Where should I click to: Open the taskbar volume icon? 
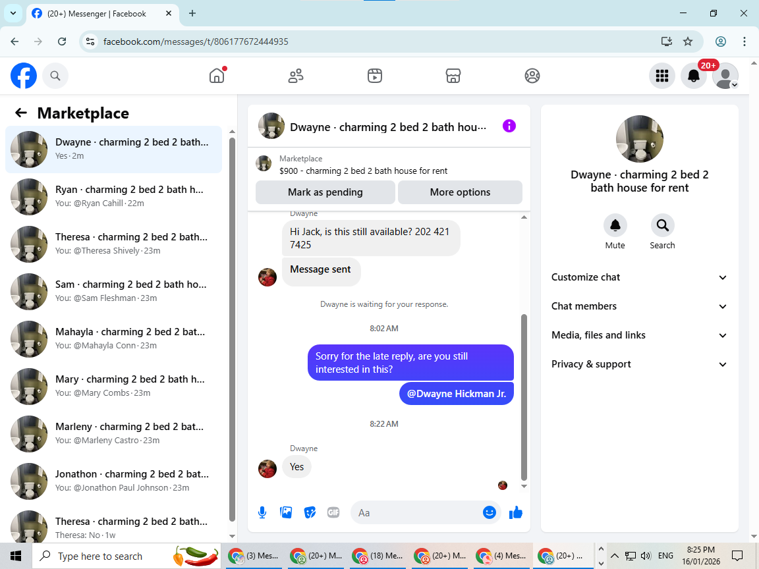645,555
